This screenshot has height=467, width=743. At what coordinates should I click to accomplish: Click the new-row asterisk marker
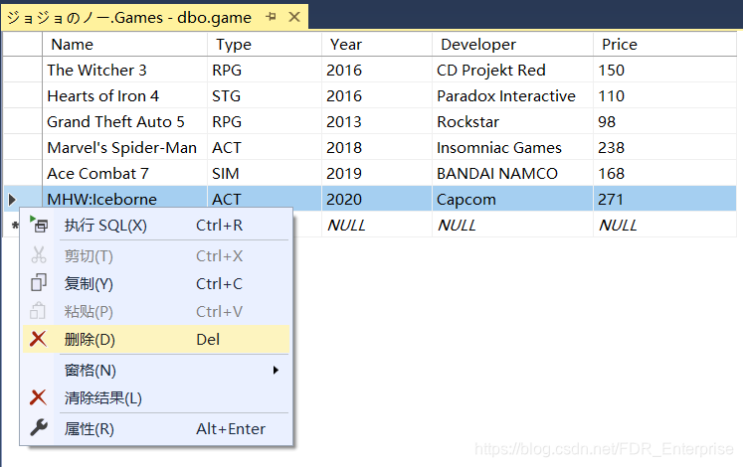pyautogui.click(x=15, y=226)
